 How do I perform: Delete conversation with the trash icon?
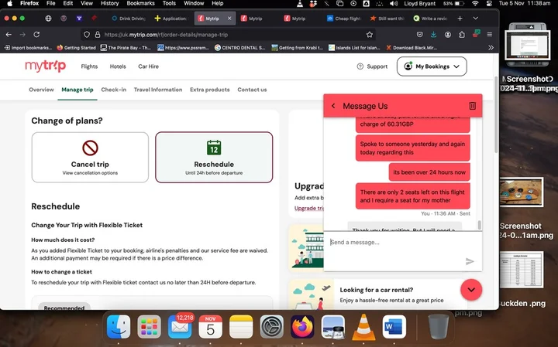pos(472,106)
